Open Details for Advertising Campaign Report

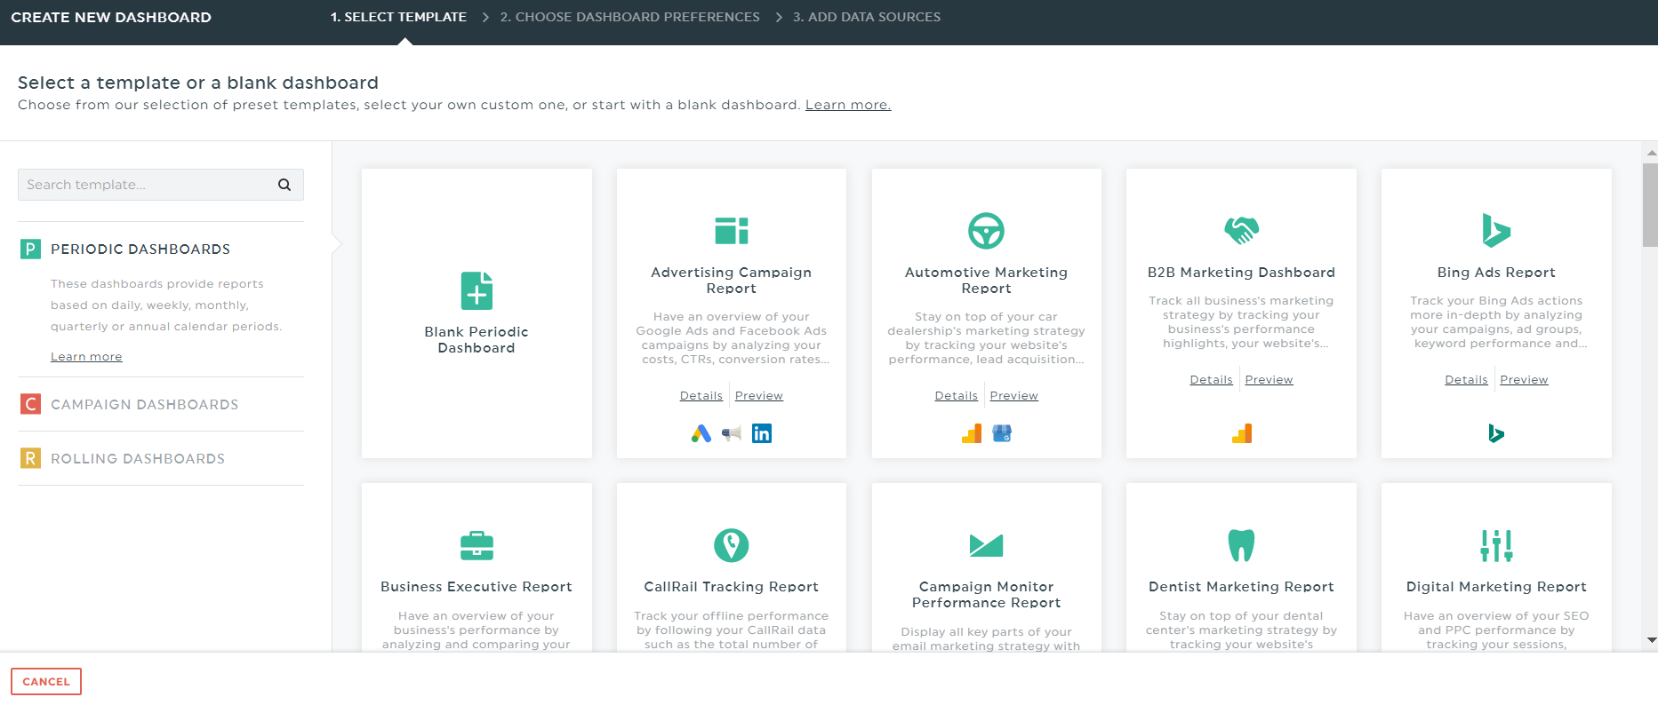click(x=701, y=395)
